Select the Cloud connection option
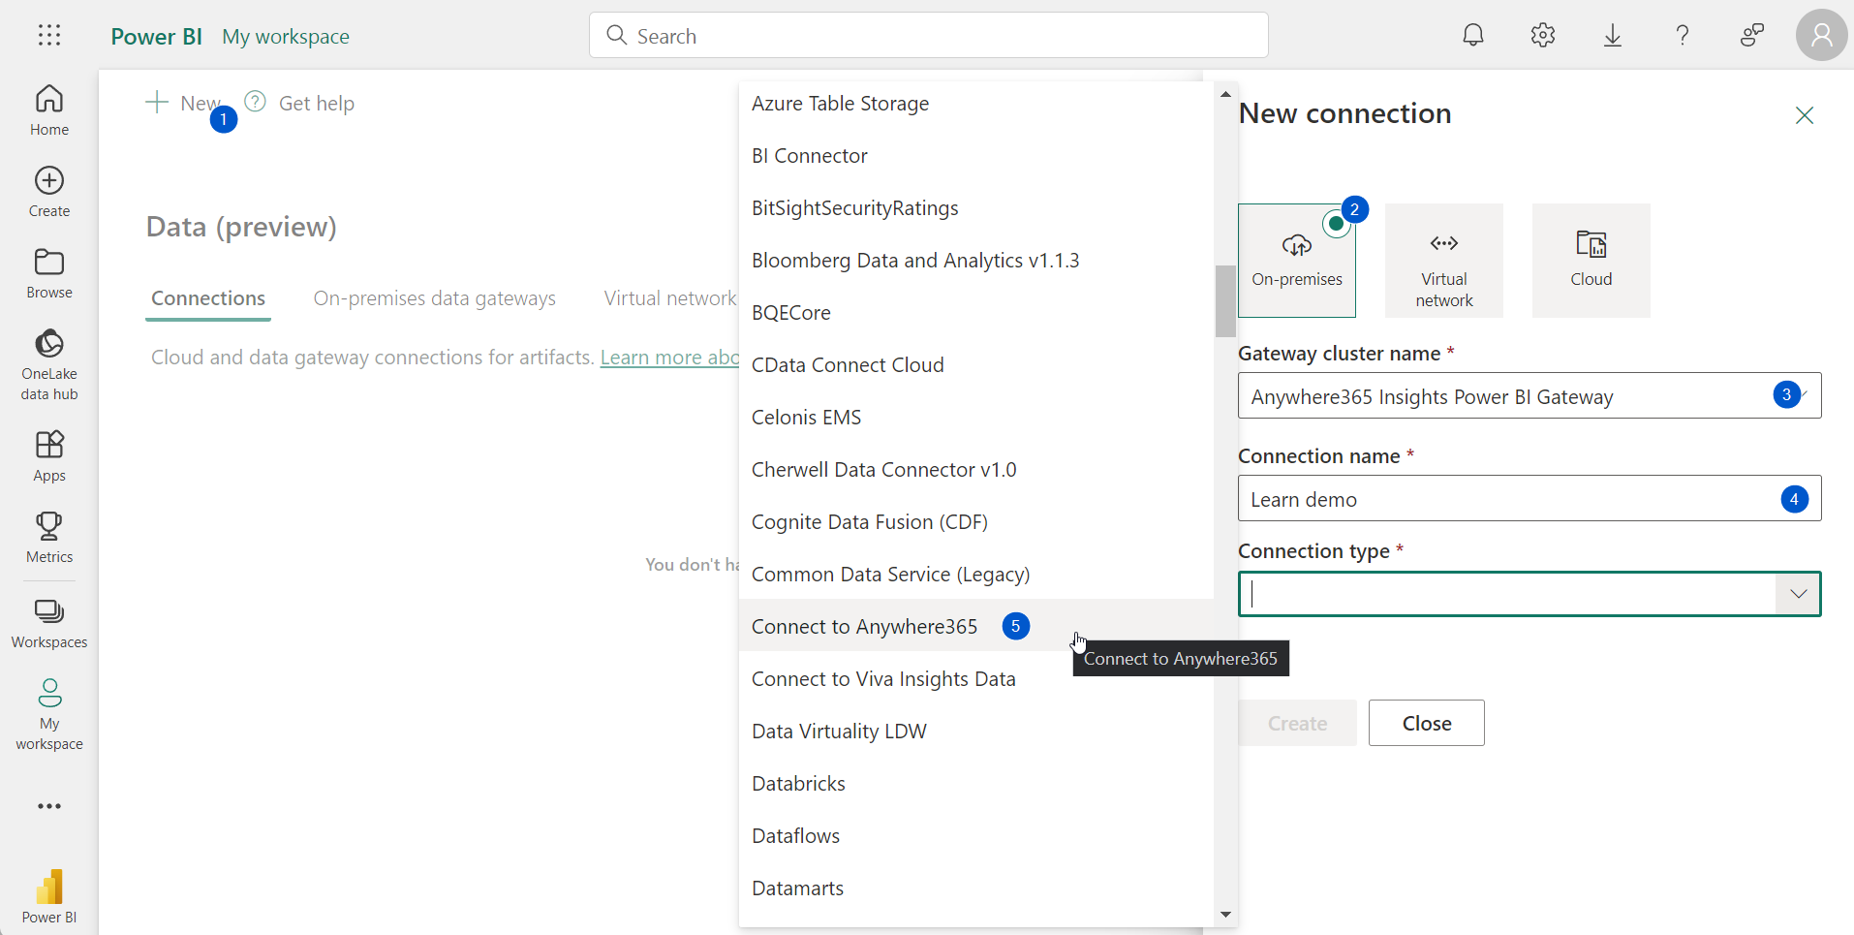The image size is (1854, 935). pos(1591,261)
